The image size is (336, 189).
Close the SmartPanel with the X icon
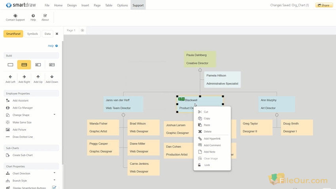(57, 34)
